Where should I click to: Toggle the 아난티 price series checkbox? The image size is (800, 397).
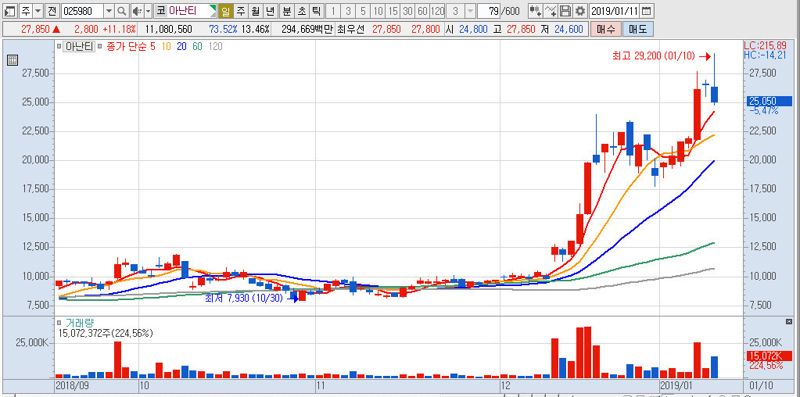[59, 47]
